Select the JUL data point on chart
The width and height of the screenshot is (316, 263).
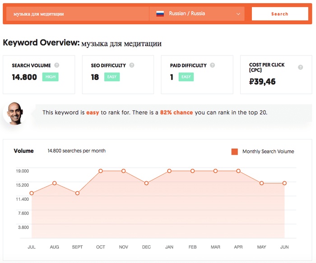pos(32,194)
